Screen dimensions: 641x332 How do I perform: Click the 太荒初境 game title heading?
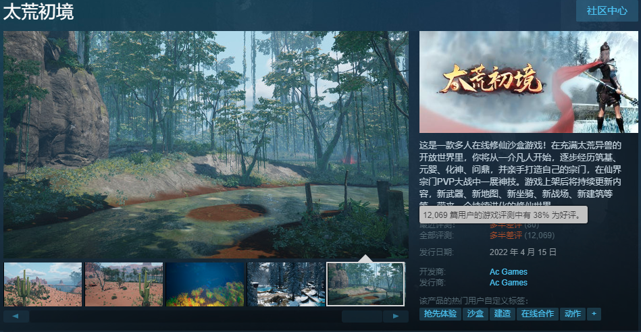click(x=39, y=12)
